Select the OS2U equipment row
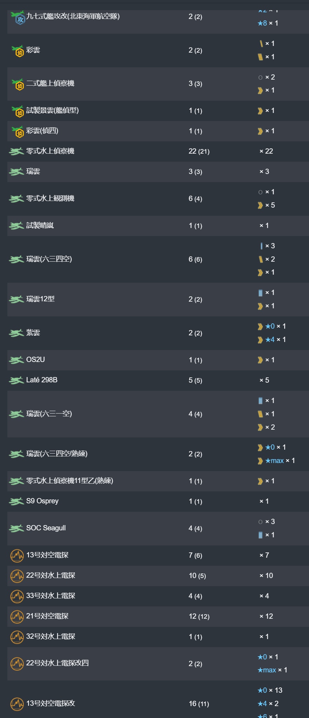 tap(158, 360)
